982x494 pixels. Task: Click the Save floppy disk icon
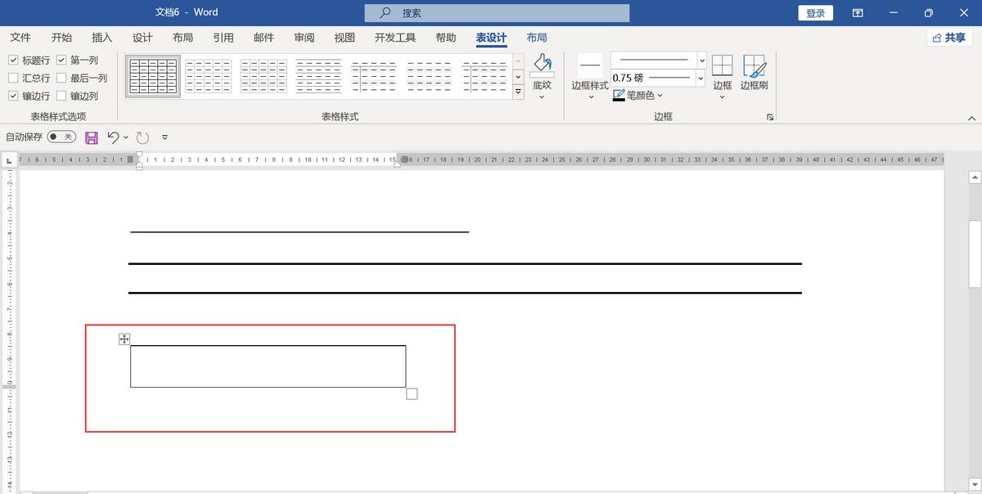click(x=92, y=137)
